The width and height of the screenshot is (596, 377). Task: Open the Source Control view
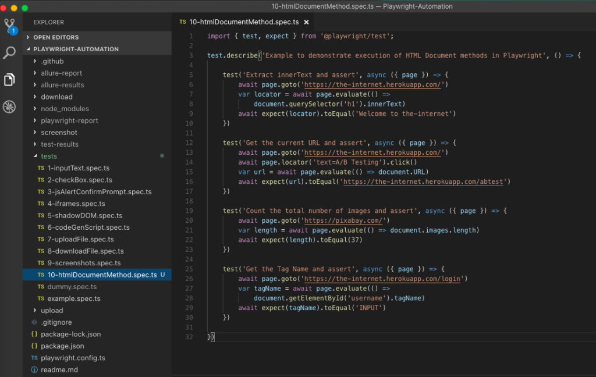(9, 24)
